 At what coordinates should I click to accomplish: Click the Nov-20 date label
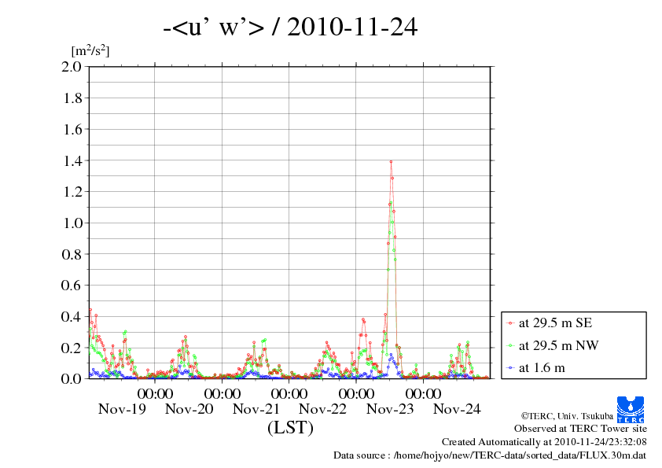pos(189,409)
